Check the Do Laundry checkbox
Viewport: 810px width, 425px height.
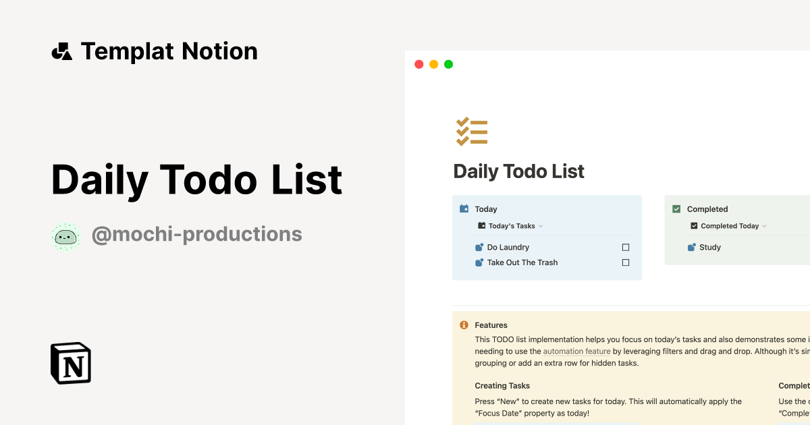pos(625,247)
